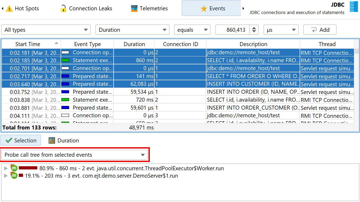The width and height of the screenshot is (360, 202).
Task: Select the 0:03.752 event row
Action: click(x=178, y=92)
